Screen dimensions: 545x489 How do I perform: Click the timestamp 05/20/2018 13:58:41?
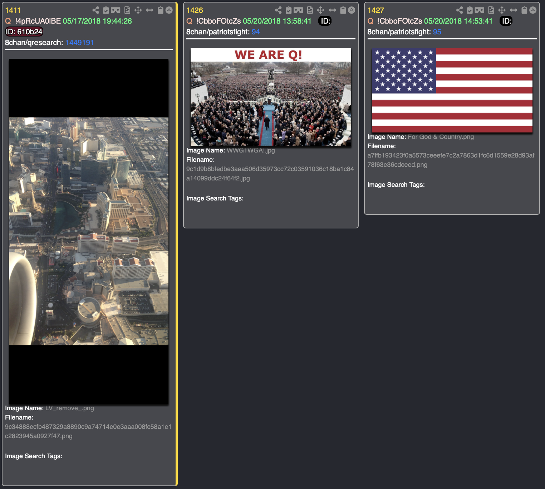coord(277,21)
